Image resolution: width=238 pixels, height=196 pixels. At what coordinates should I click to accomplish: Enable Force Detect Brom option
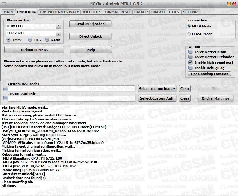[x=190, y=52]
